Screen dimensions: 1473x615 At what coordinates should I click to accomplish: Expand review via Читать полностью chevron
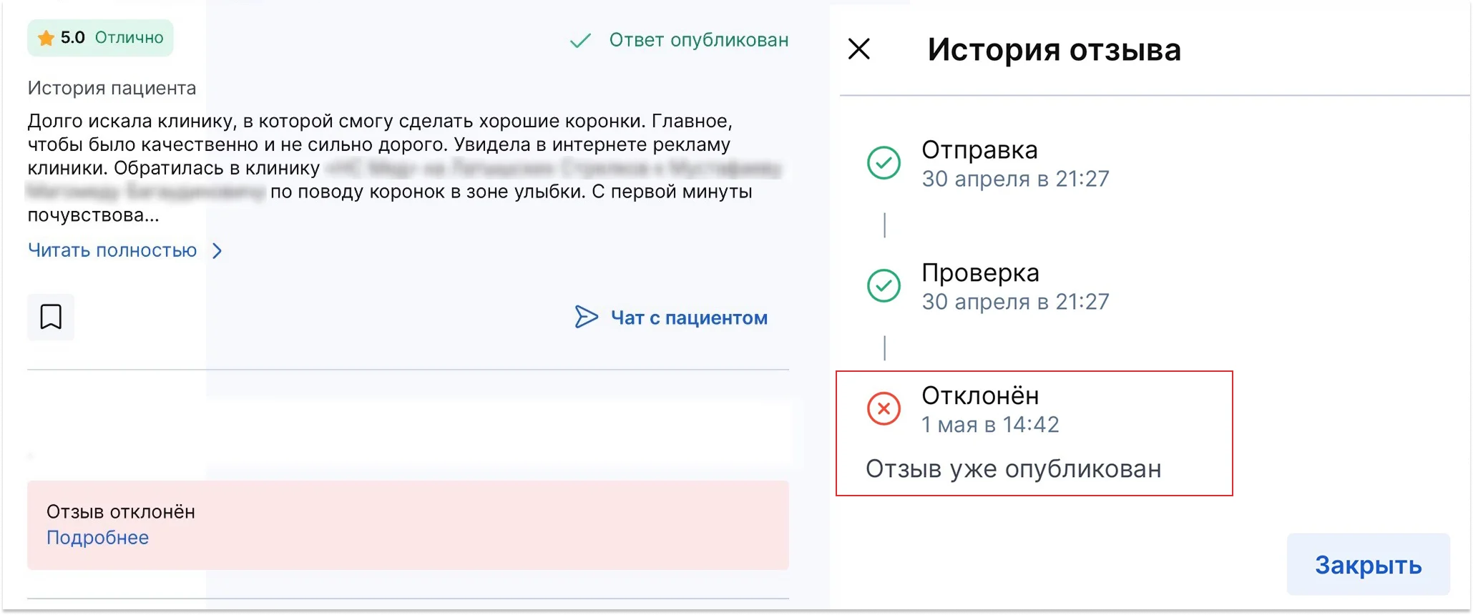click(x=217, y=251)
